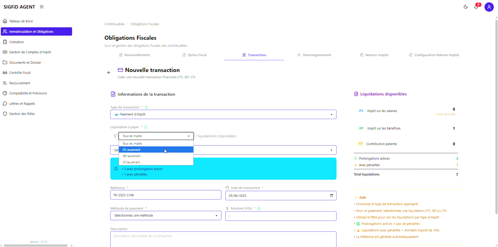Select 'ITS seulement' filter option
The height and width of the screenshot is (247, 498).
point(156,150)
